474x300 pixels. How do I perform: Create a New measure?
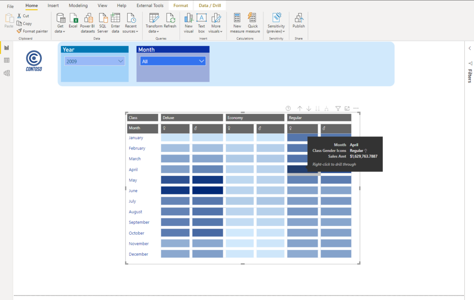237,23
